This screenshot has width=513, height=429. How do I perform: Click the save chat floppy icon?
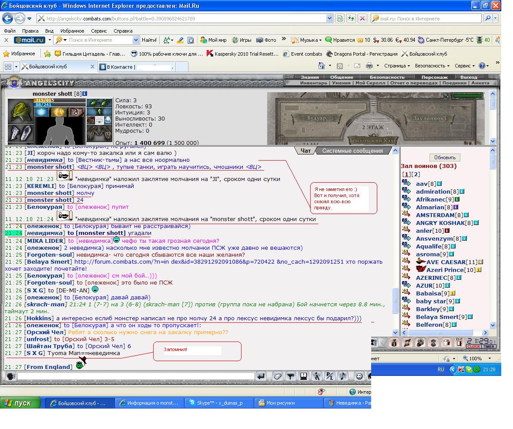(304, 376)
